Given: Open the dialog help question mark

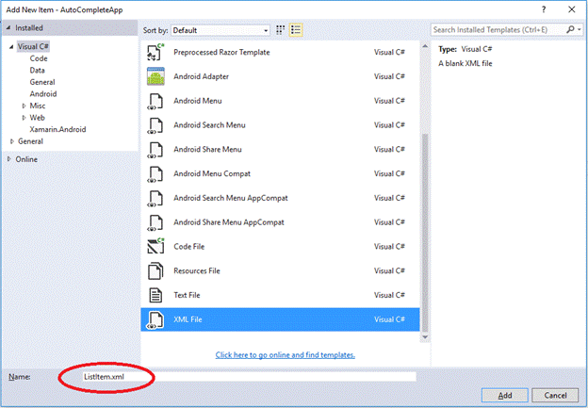Looking at the screenshot, I should point(544,9).
